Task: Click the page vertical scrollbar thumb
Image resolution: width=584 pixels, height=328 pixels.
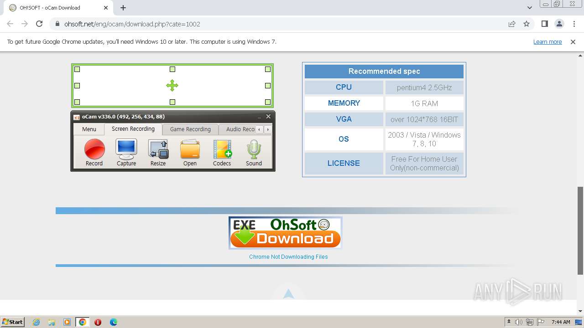Action: click(580, 230)
